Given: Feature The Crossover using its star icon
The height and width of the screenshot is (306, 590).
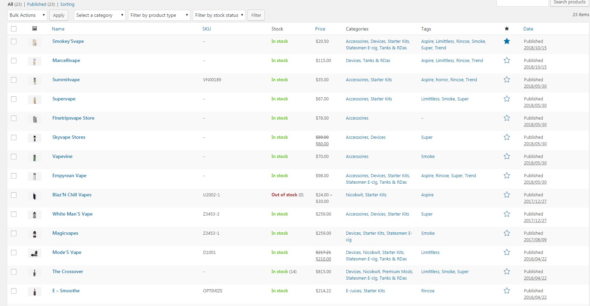Looking at the screenshot, I should click(x=507, y=271).
